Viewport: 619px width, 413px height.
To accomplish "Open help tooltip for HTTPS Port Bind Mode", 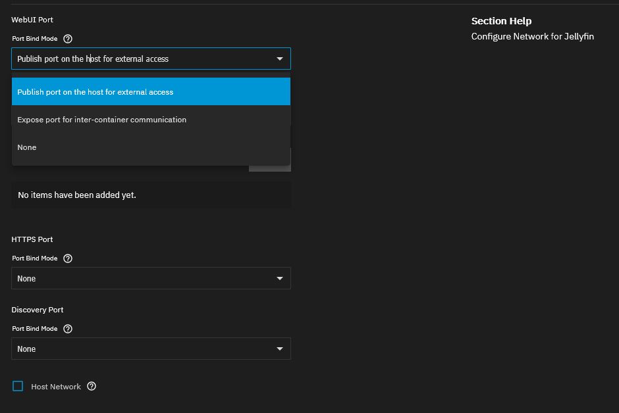I will pos(68,258).
